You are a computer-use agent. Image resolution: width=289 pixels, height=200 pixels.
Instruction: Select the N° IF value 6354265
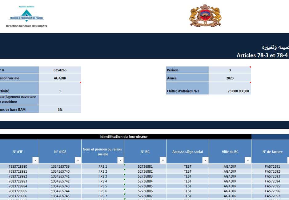(x=60, y=70)
